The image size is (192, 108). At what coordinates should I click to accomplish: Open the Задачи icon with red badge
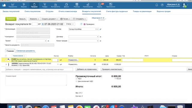pyautogui.click(x=100, y=5)
